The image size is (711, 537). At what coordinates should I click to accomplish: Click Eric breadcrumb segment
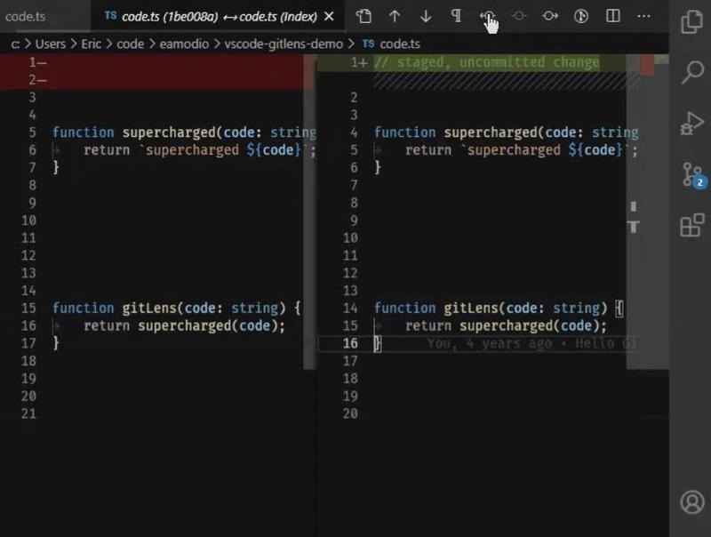(91, 44)
